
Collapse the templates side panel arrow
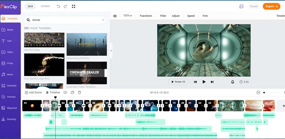111,51
